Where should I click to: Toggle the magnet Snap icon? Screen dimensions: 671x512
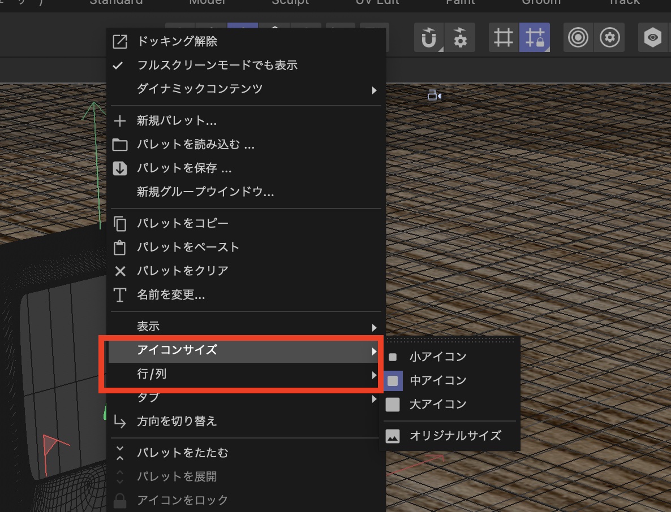(429, 38)
